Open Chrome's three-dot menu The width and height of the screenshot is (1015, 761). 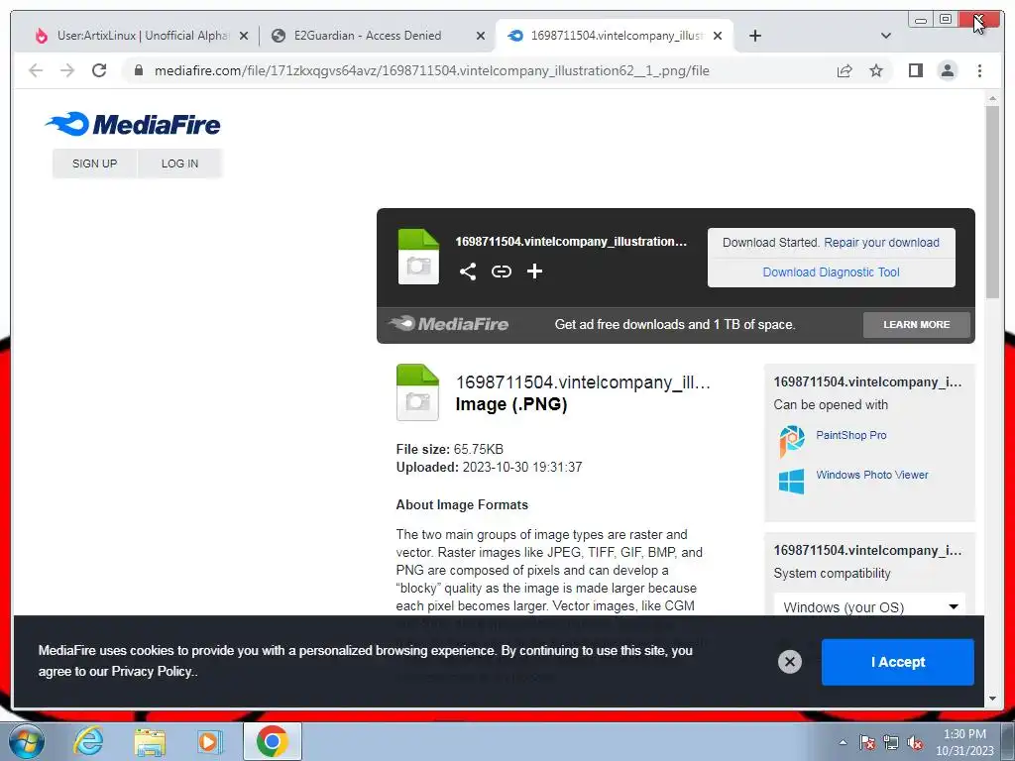click(x=979, y=70)
